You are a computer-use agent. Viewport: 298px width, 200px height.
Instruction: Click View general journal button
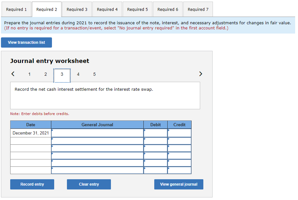coord(179,184)
